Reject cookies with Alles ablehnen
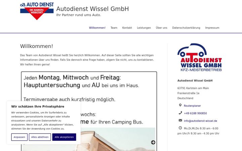Viewport: 242px width, 151px height. pyautogui.click(x=40, y=137)
